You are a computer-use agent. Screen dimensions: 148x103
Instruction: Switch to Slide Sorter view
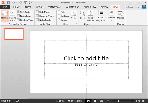pyautogui.click(x=24, y=12)
